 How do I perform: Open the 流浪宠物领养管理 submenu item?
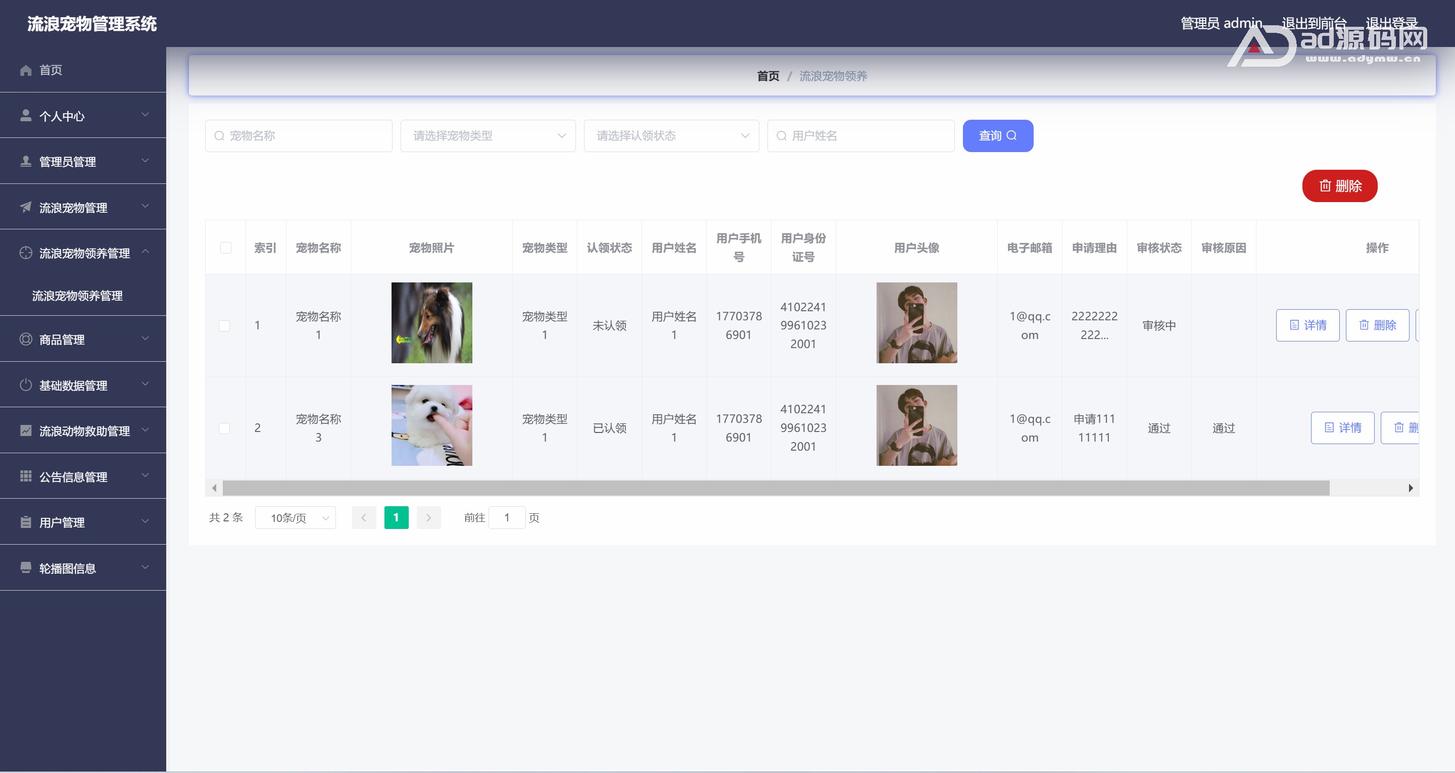(x=77, y=296)
